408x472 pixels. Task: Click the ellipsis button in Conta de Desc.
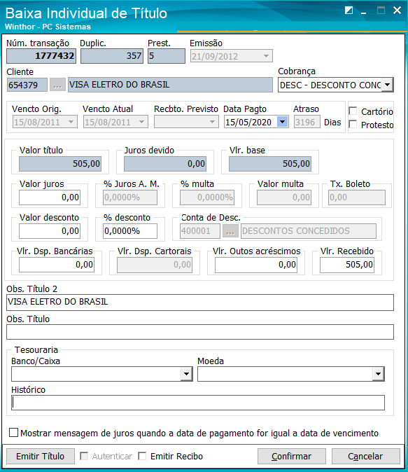coord(230,231)
